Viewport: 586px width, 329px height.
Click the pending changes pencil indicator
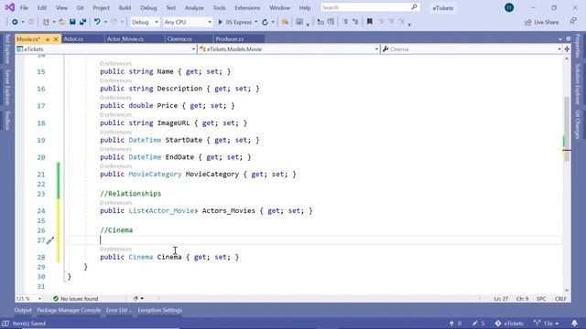(478, 324)
